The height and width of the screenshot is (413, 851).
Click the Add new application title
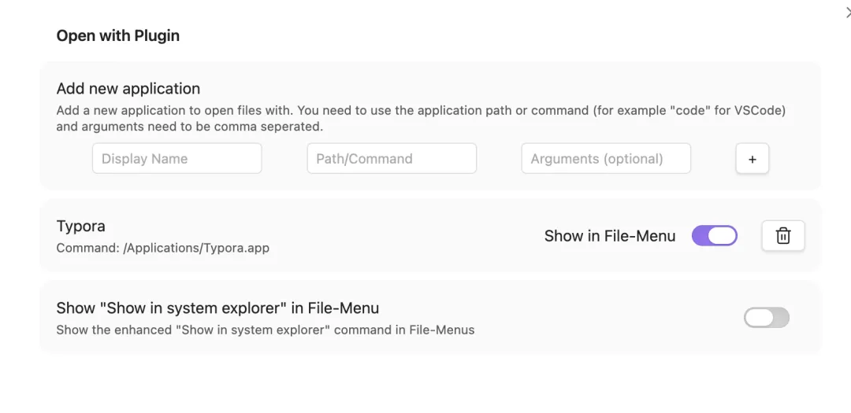pyautogui.click(x=128, y=89)
